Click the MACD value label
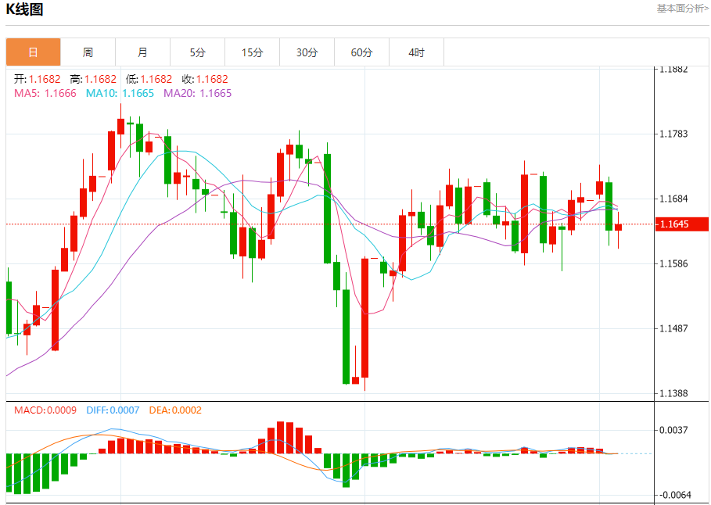This screenshot has height=505, width=711. pyautogui.click(x=45, y=410)
